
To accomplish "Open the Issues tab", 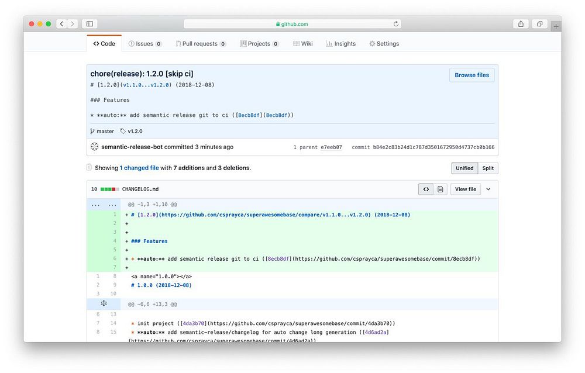I will (144, 44).
